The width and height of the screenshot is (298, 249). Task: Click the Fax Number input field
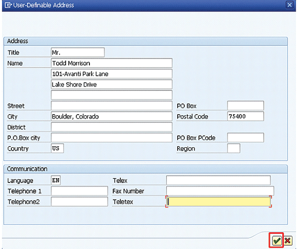tap(220, 191)
